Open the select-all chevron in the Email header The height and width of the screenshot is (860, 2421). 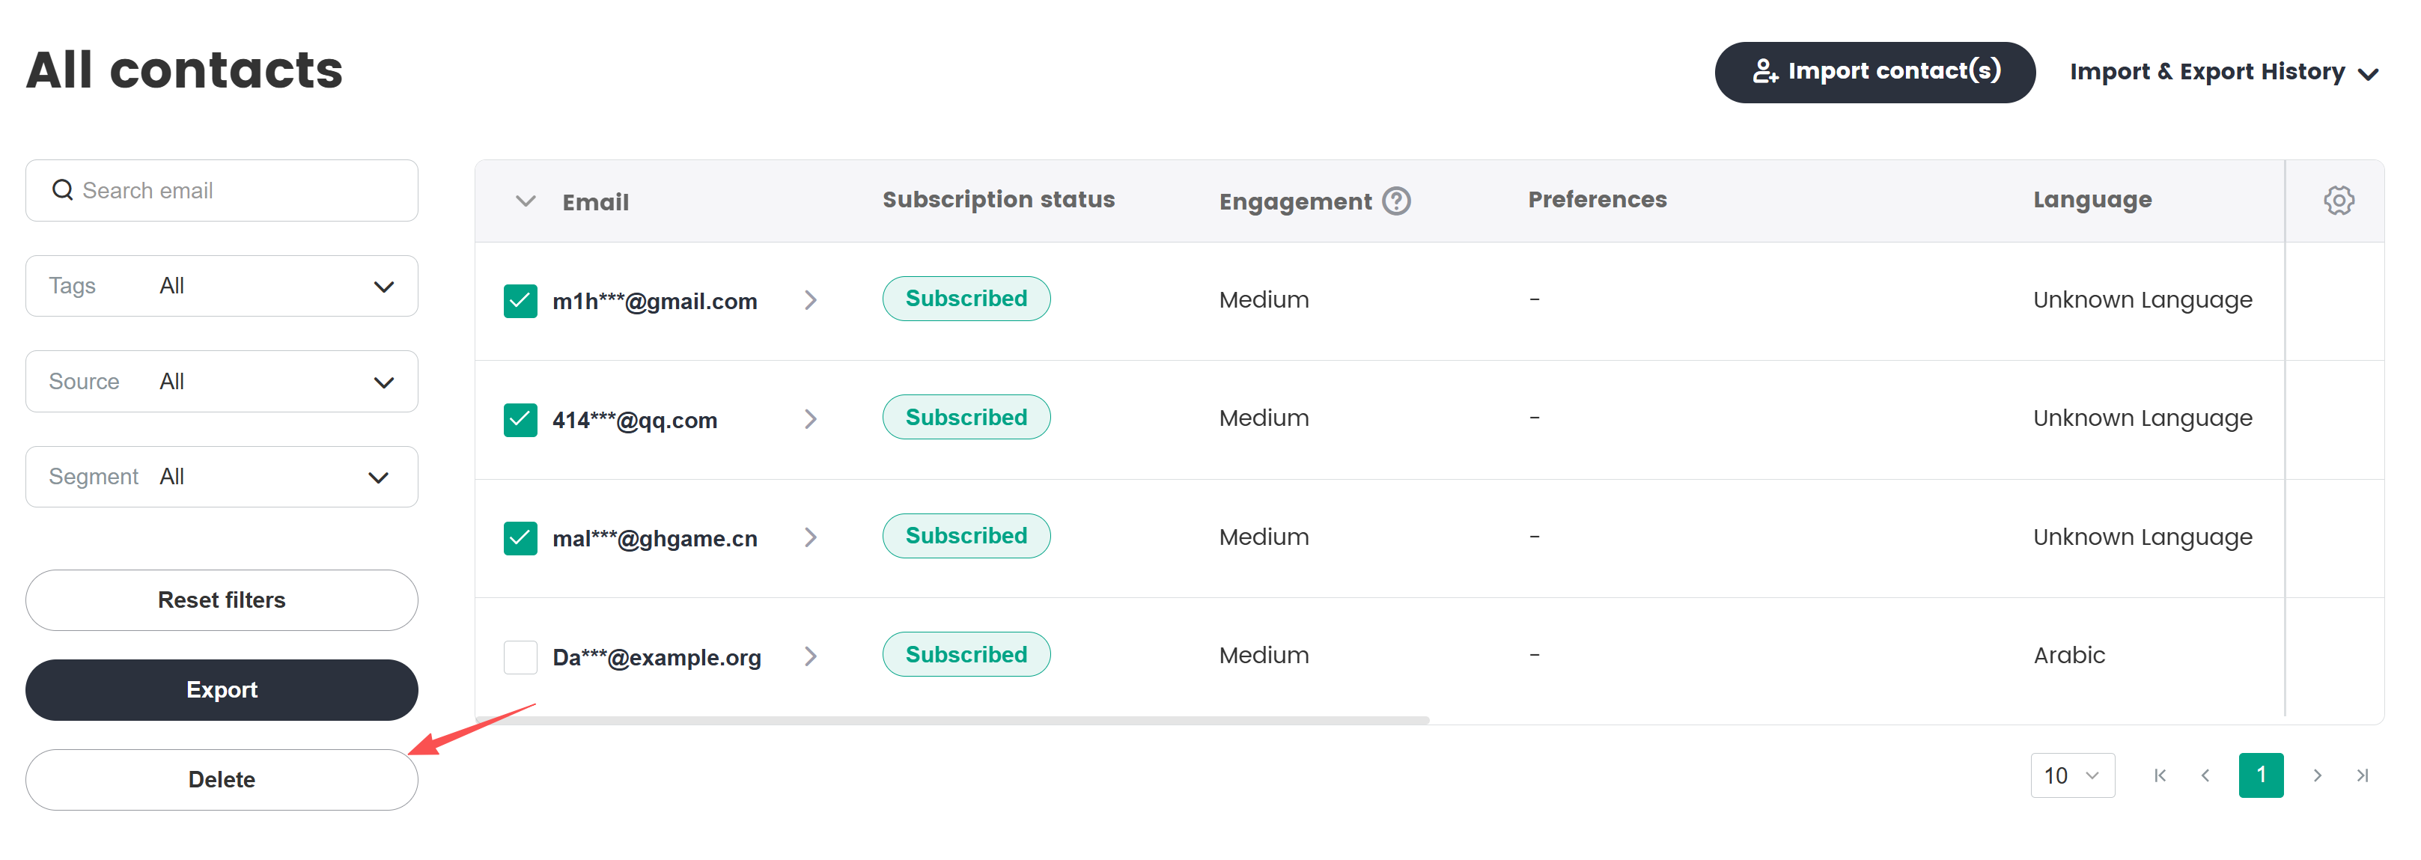[525, 200]
